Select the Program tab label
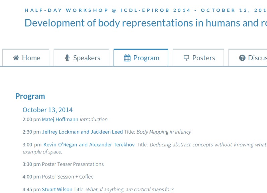Image resolution: width=267 pixels, height=193 pixels. (146, 58)
